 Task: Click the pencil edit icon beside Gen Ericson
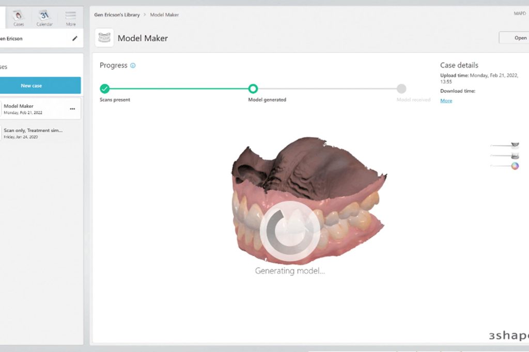[x=75, y=38]
